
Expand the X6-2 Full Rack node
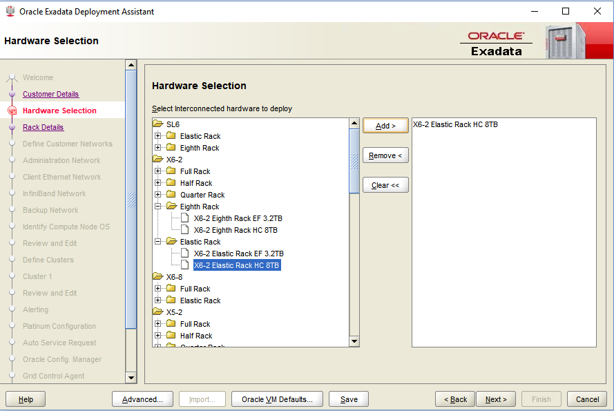(x=158, y=171)
